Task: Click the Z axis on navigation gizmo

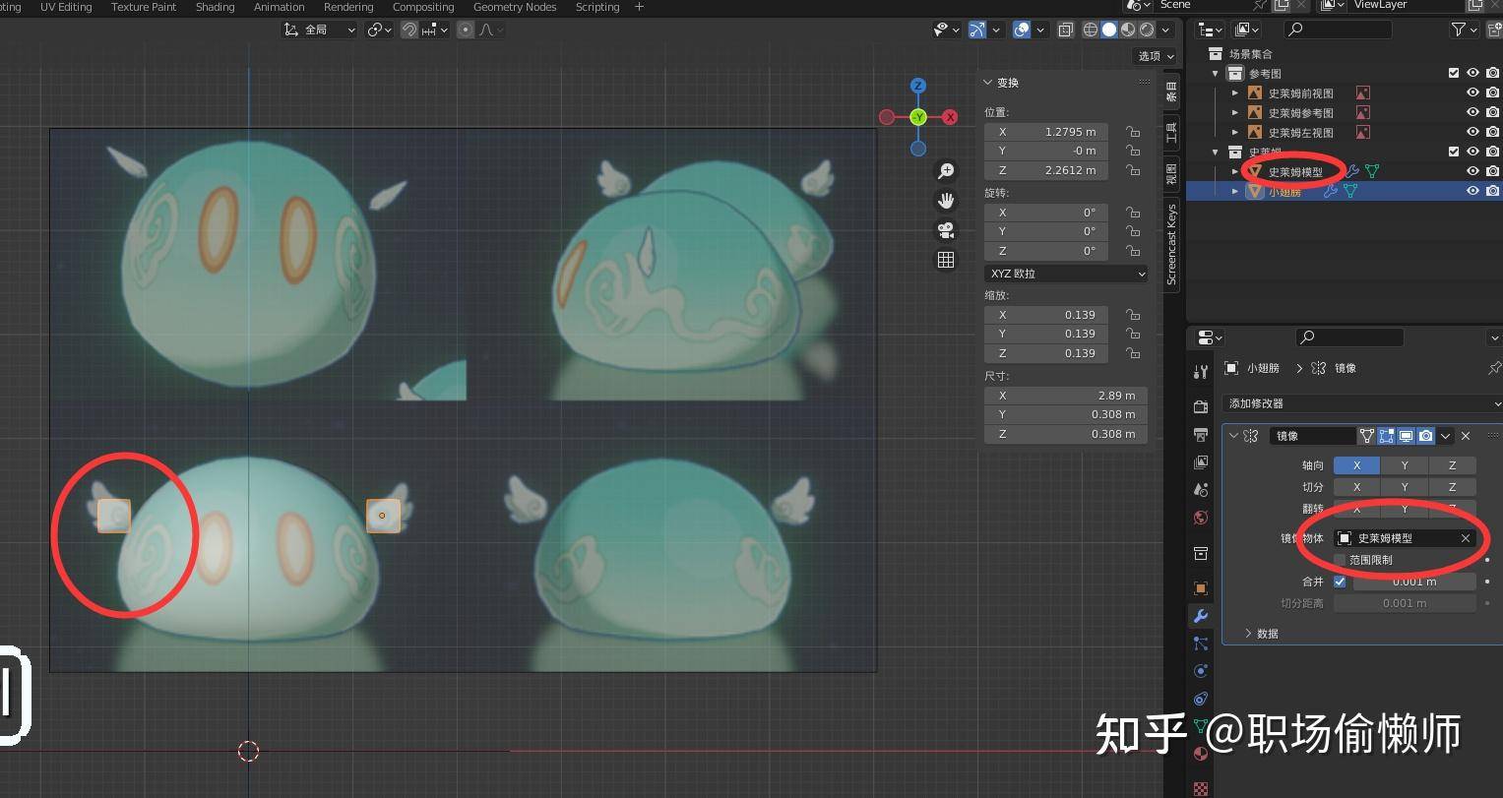Action: pos(918,86)
